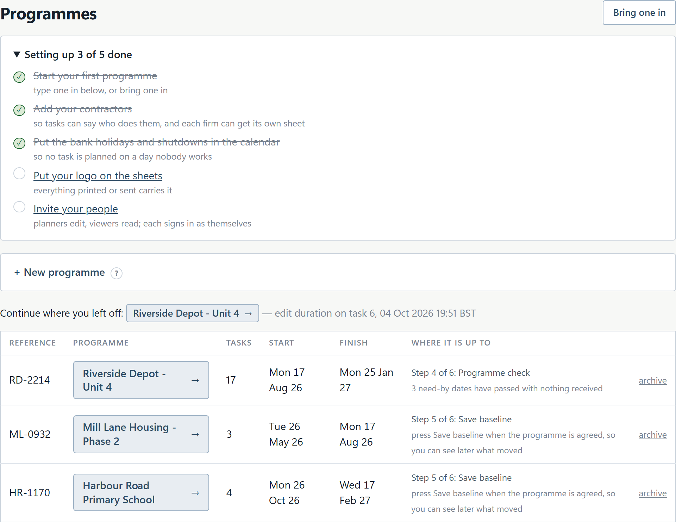
Task: Open Harbour Road Primary School programme
Action: (141, 492)
